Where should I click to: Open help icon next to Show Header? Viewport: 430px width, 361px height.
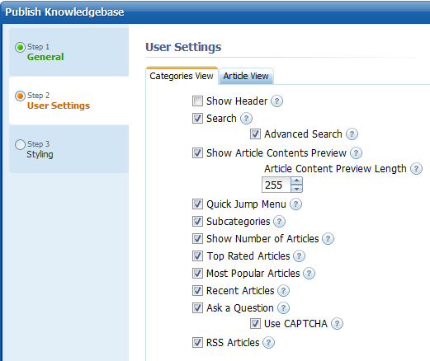point(276,101)
